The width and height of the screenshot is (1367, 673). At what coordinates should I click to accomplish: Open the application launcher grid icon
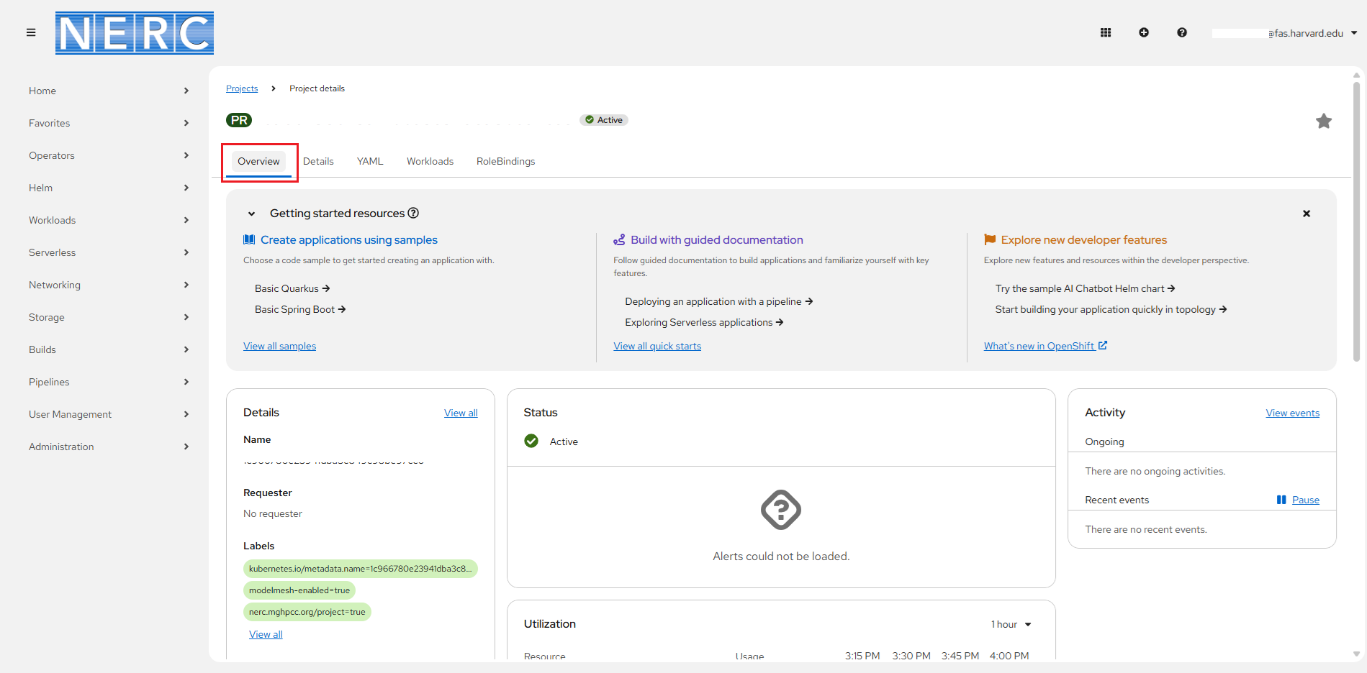1106,32
